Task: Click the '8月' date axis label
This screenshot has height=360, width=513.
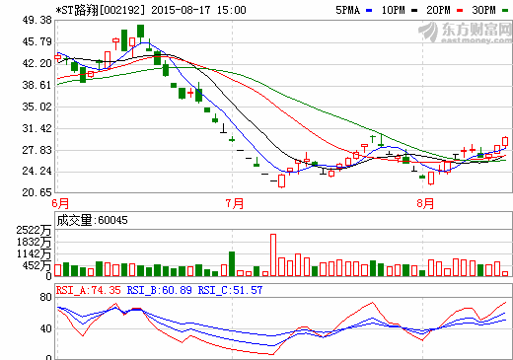Action: pyautogui.click(x=425, y=203)
